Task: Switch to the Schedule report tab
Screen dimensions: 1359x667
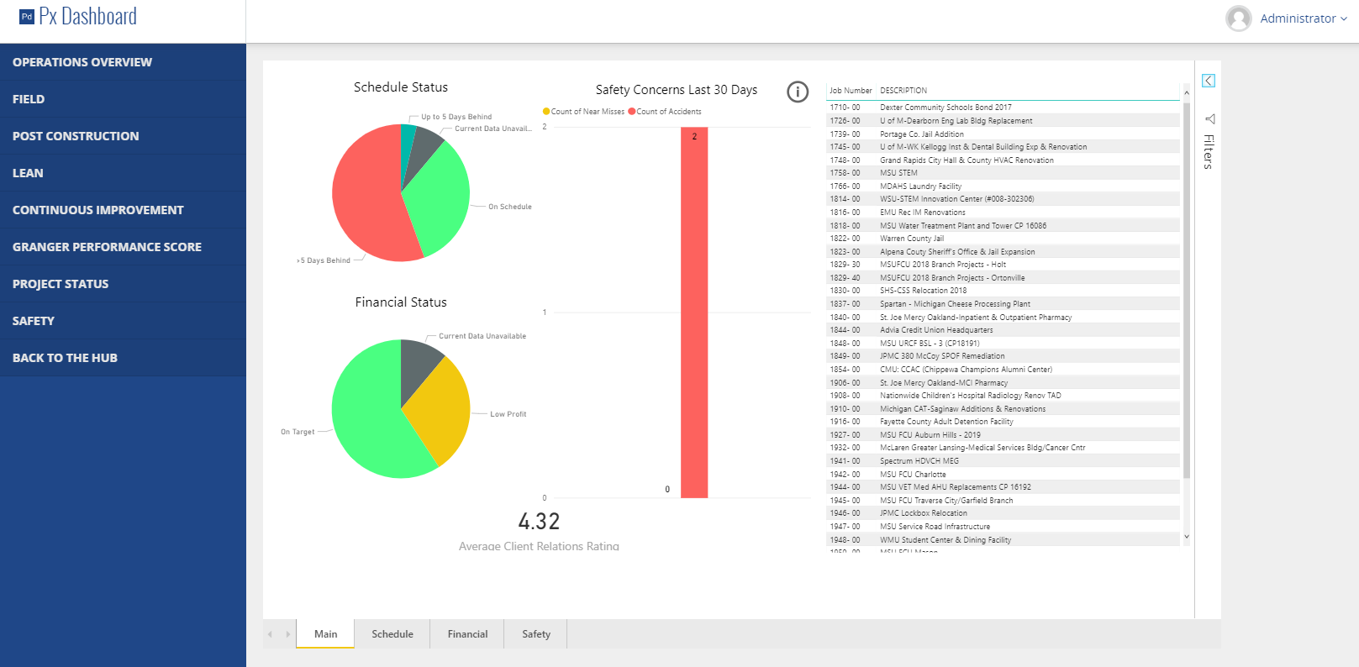Action: click(x=392, y=634)
